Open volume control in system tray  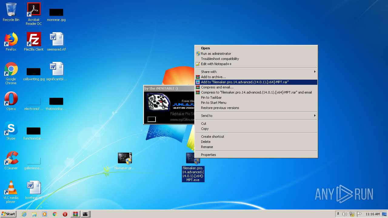coord(345,214)
